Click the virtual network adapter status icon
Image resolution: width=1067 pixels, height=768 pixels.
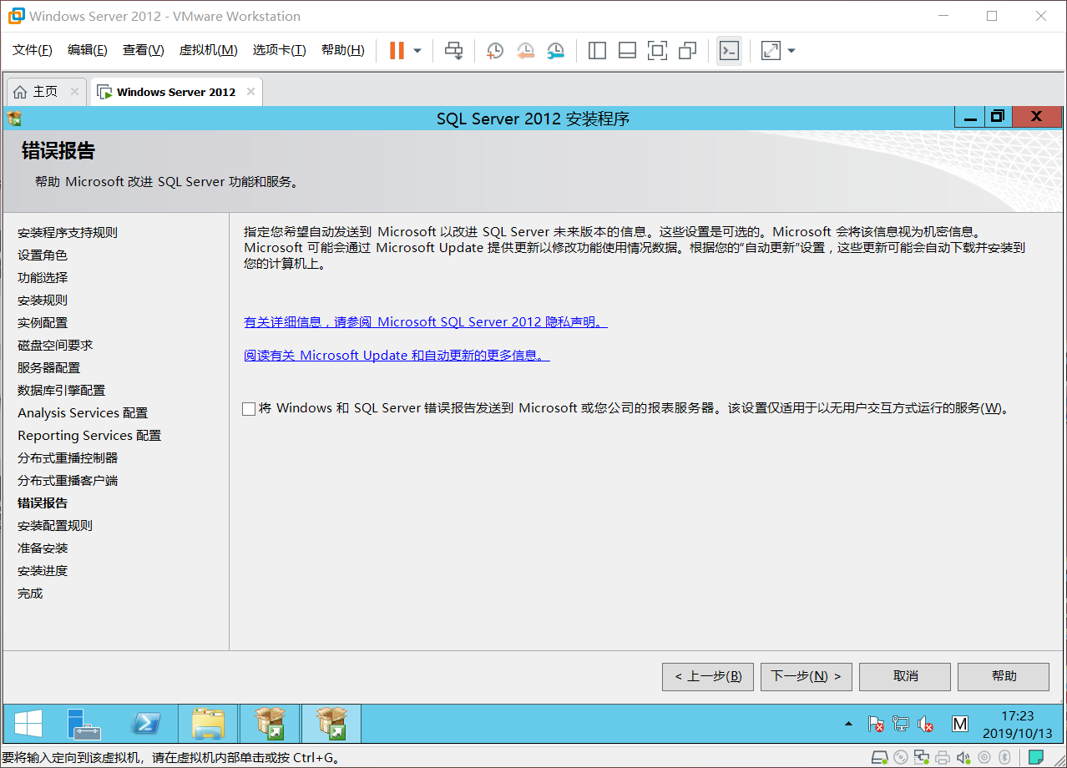point(921,757)
